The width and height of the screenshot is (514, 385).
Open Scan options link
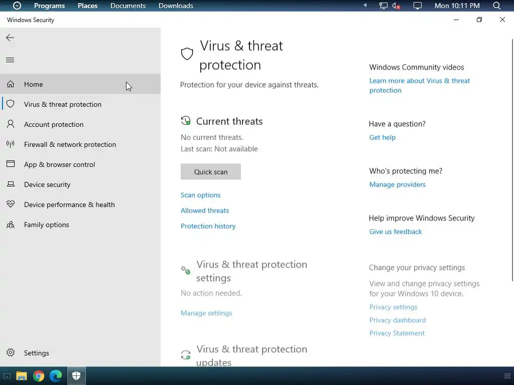click(x=201, y=195)
